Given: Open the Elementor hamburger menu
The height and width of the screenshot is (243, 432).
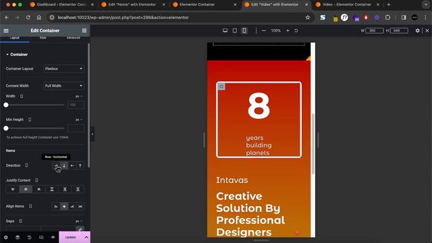Looking at the screenshot, I should pyautogui.click(x=6, y=30).
